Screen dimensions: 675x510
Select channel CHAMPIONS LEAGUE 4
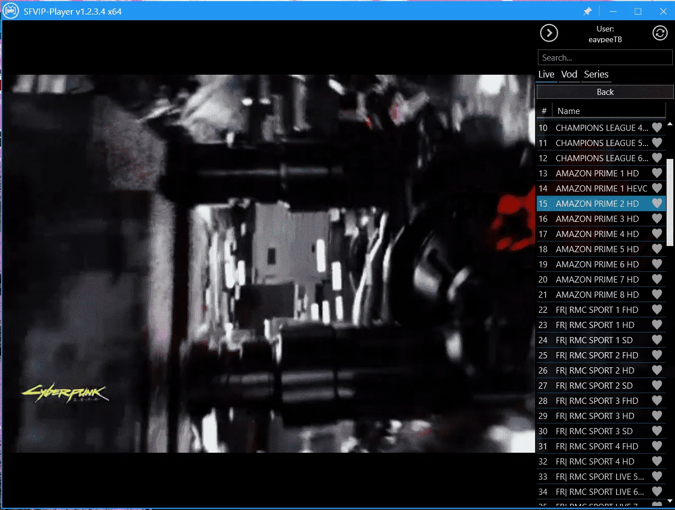[x=601, y=128]
